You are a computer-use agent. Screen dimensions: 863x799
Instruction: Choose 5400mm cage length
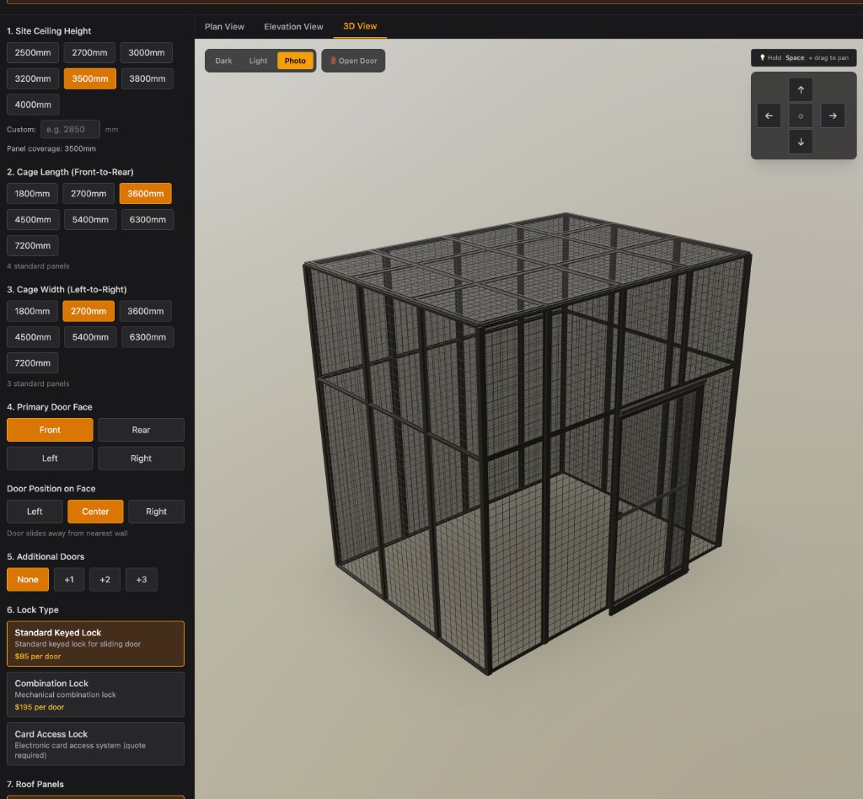click(90, 219)
